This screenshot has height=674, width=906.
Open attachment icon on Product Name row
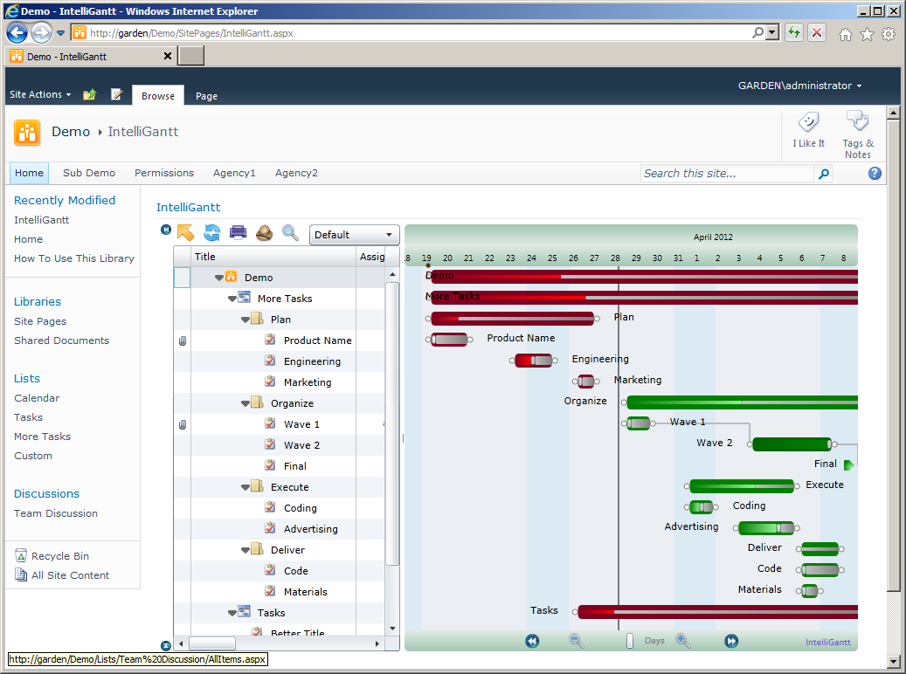tap(183, 340)
